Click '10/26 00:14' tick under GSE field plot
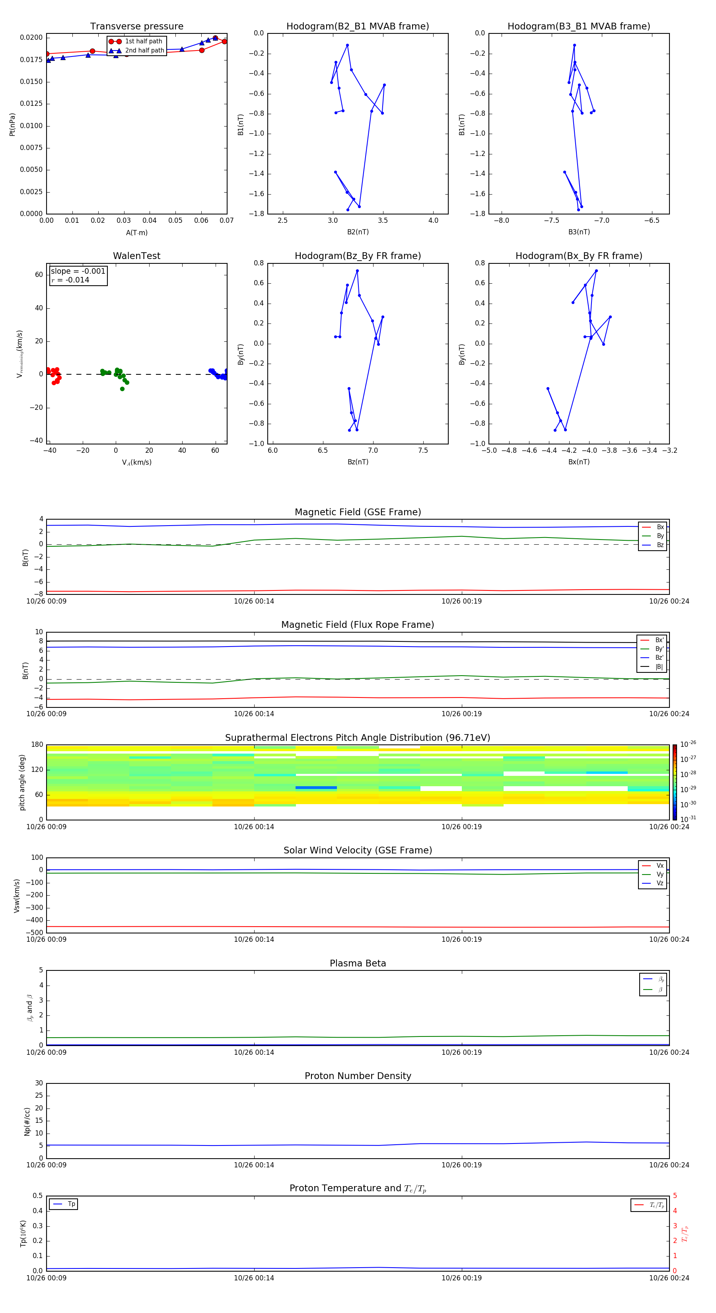Image resolution: width=716 pixels, height=1313 pixels. [254, 602]
